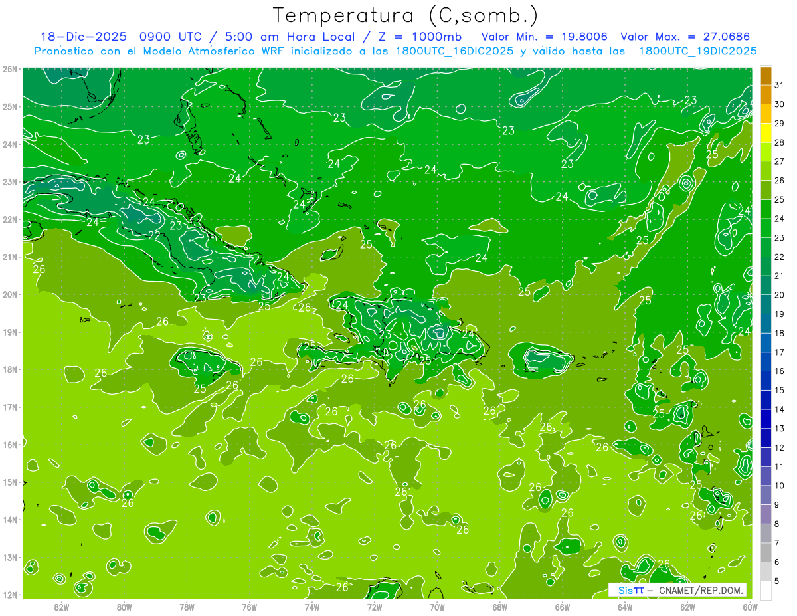Click the 72W longitude axis label
The image size is (797, 616).
pyautogui.click(x=375, y=607)
